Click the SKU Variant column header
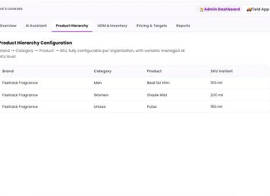 (x=222, y=71)
